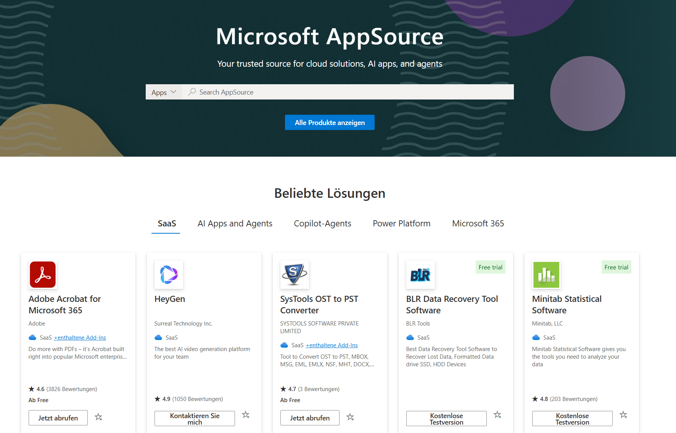
Task: Click Free trial badge on BLR card
Action: click(x=490, y=267)
